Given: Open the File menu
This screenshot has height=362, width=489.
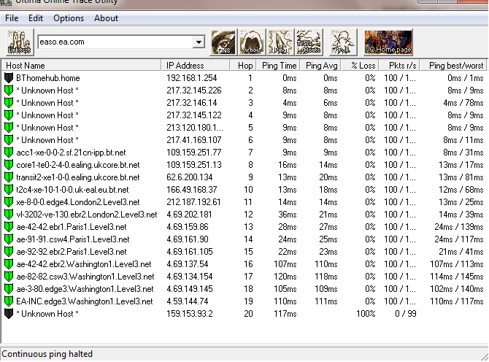Looking at the screenshot, I should pos(12,18).
